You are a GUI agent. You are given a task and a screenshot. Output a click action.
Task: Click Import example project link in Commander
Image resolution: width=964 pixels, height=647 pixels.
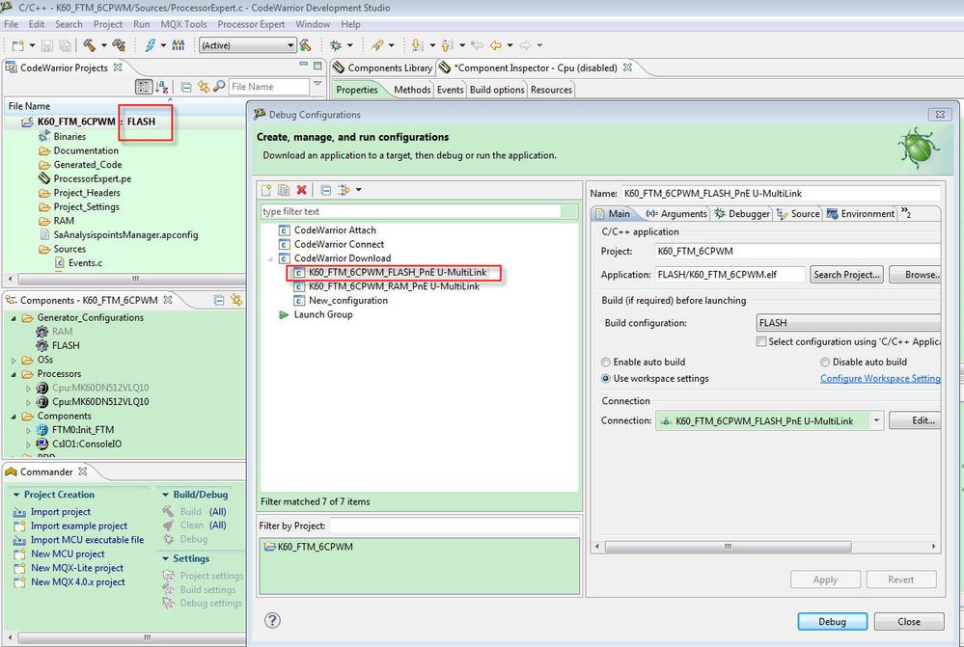point(79,526)
